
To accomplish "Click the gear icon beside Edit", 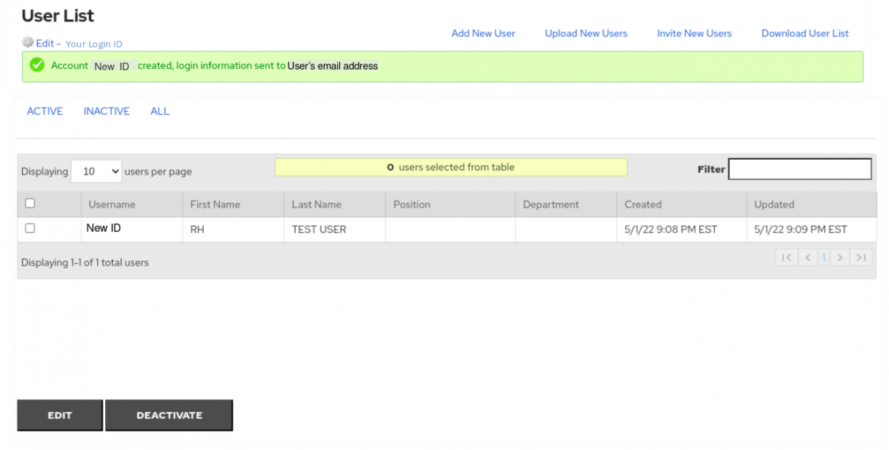I will pos(28,42).
